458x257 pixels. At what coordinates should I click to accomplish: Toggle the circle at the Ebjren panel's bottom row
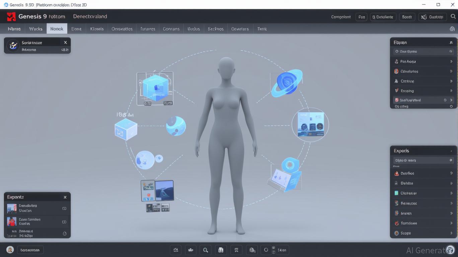tap(451, 106)
